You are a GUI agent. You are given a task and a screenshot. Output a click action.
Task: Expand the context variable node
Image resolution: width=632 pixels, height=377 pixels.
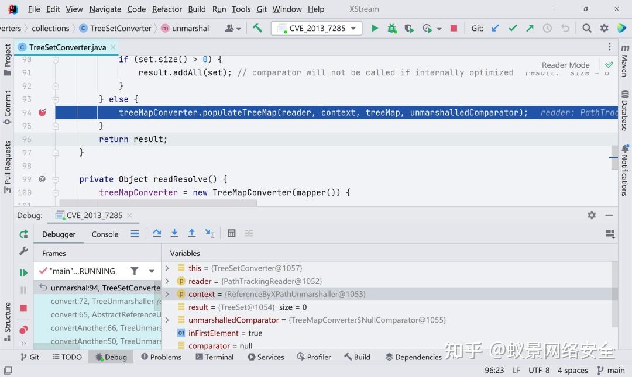(x=167, y=294)
